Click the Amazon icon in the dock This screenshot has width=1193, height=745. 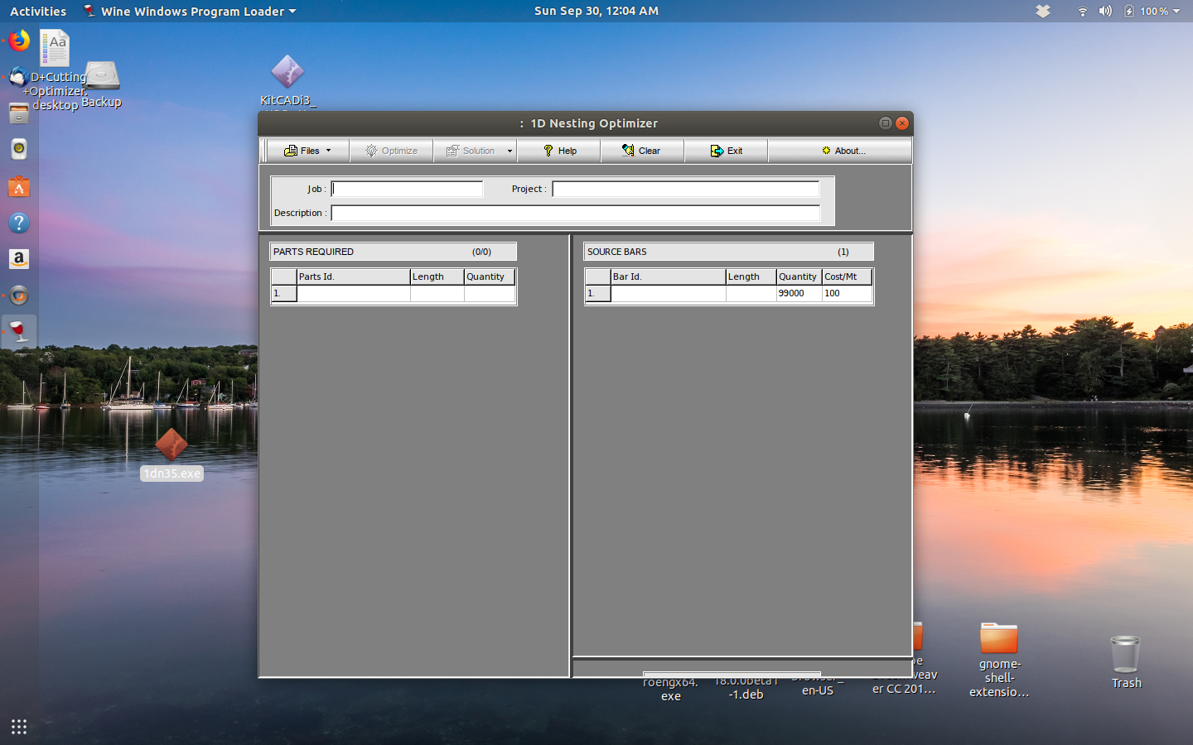coord(18,259)
